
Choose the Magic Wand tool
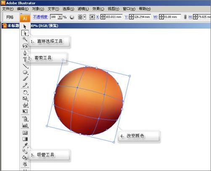[x=25, y=39]
